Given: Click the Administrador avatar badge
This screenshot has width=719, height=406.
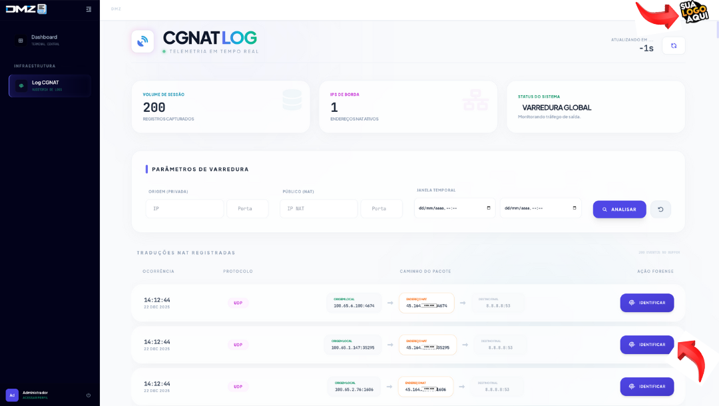Looking at the screenshot, I should [x=12, y=395].
